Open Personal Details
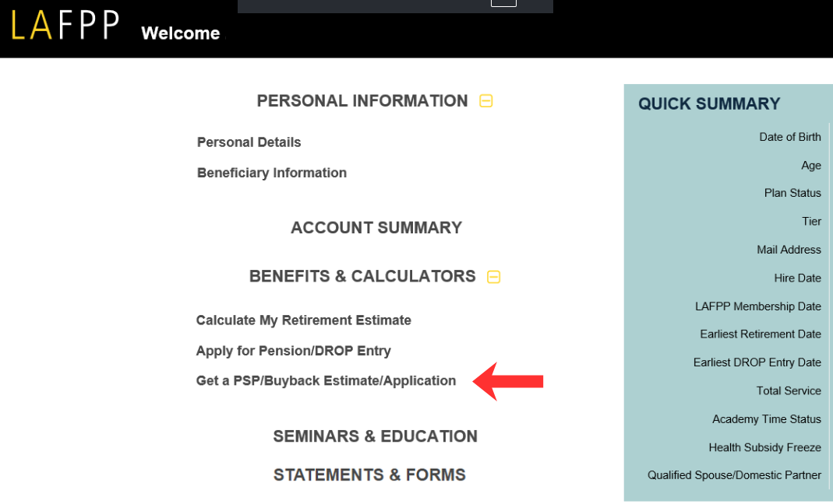The width and height of the screenshot is (833, 504). click(249, 142)
